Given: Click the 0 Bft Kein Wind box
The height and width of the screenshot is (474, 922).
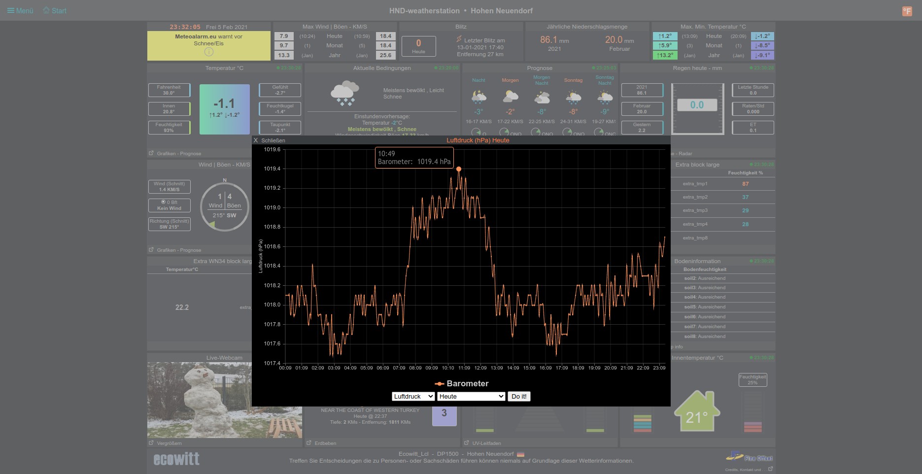Looking at the screenshot, I should 169,205.
